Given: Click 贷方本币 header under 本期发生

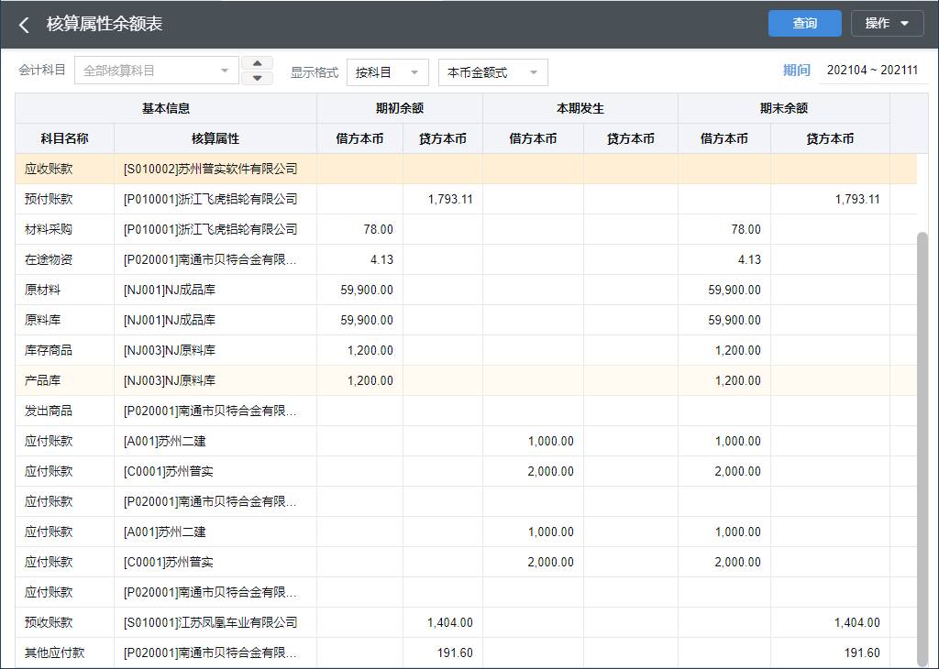Looking at the screenshot, I should (631, 138).
